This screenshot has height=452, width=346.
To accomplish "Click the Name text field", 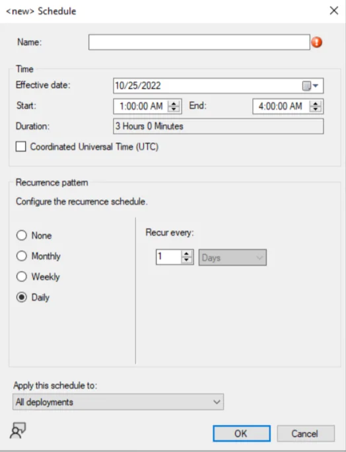I will [x=199, y=42].
